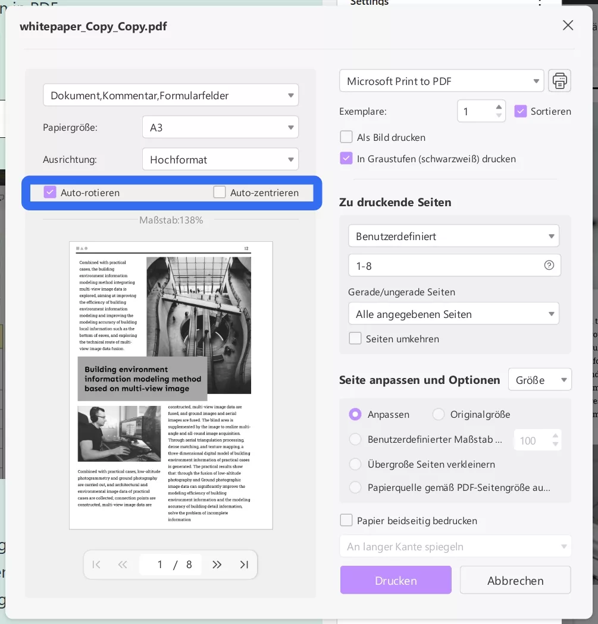
Task: Open the Ausrichtung Hochformat dropdown
Action: pyautogui.click(x=220, y=159)
